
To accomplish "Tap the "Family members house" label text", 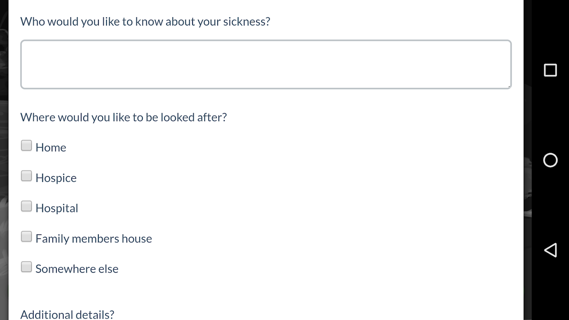I will tap(94, 239).
